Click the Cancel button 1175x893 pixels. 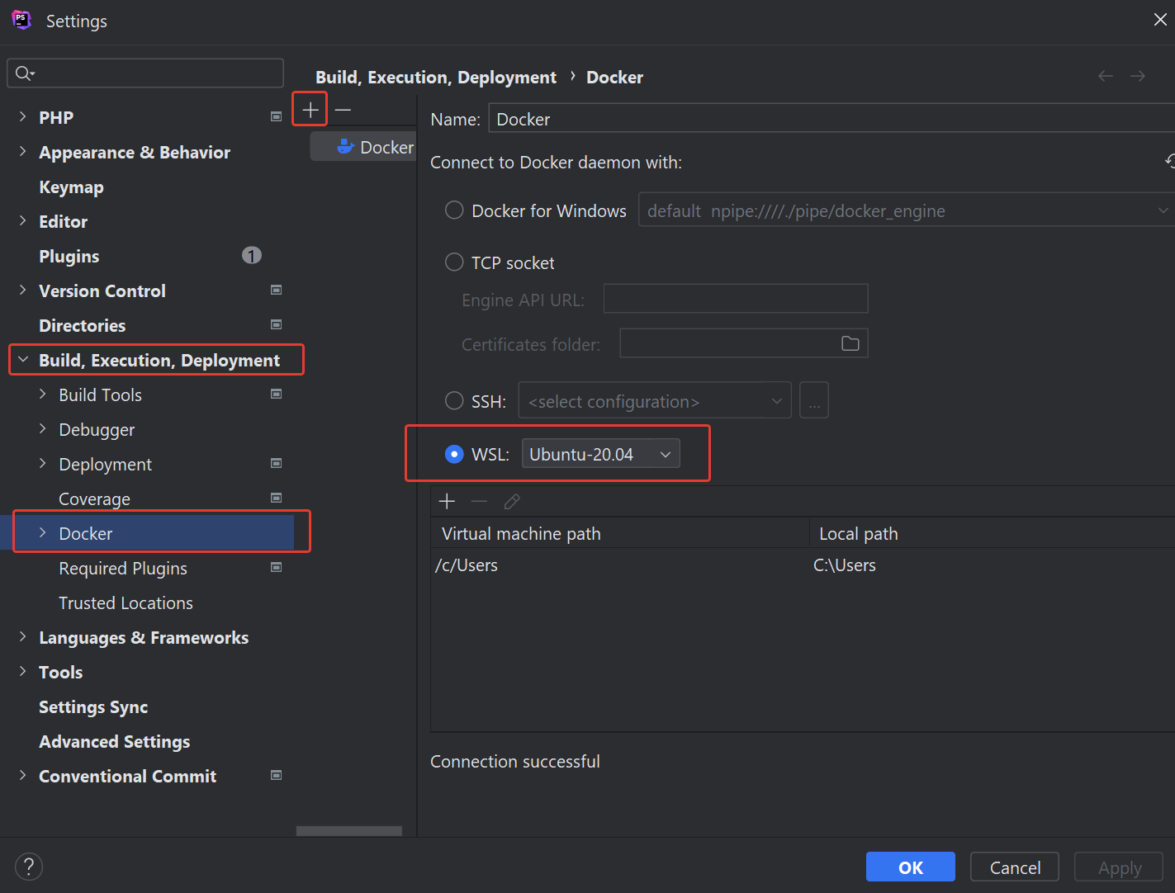[1015, 867]
